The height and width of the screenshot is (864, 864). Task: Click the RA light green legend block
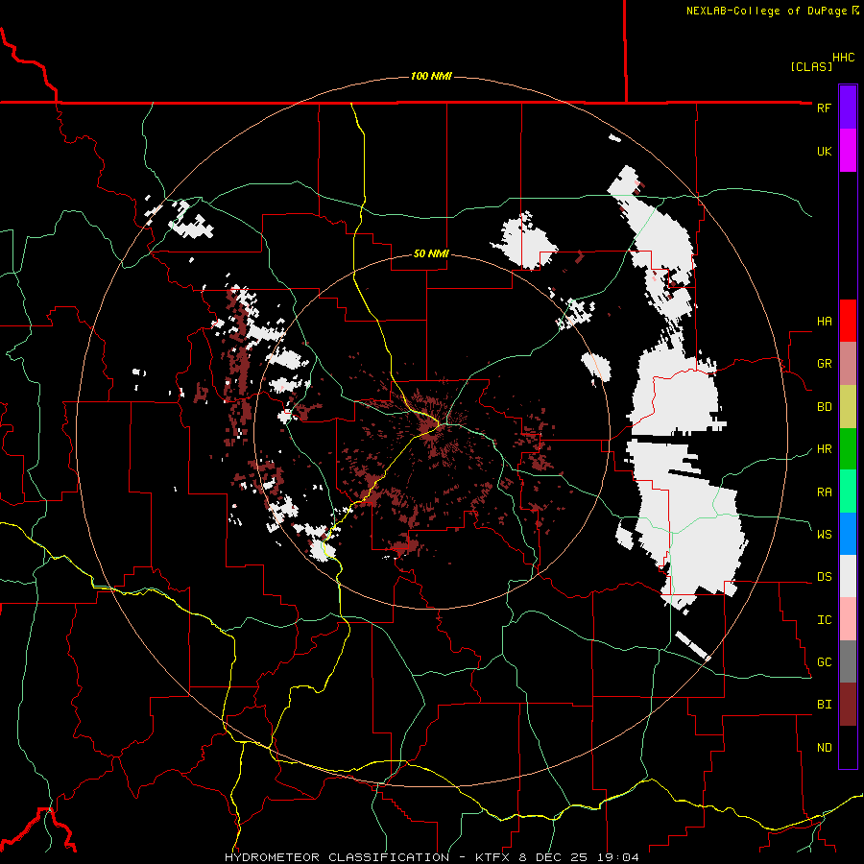(848, 492)
